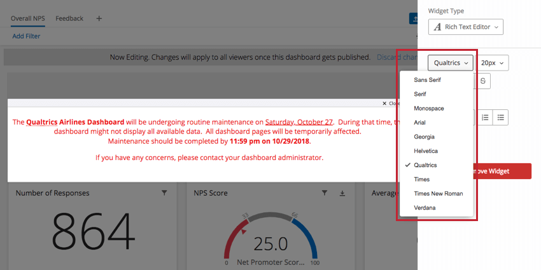541x270 pixels.
Task: Click the Widget Type label
Action: click(x=446, y=11)
